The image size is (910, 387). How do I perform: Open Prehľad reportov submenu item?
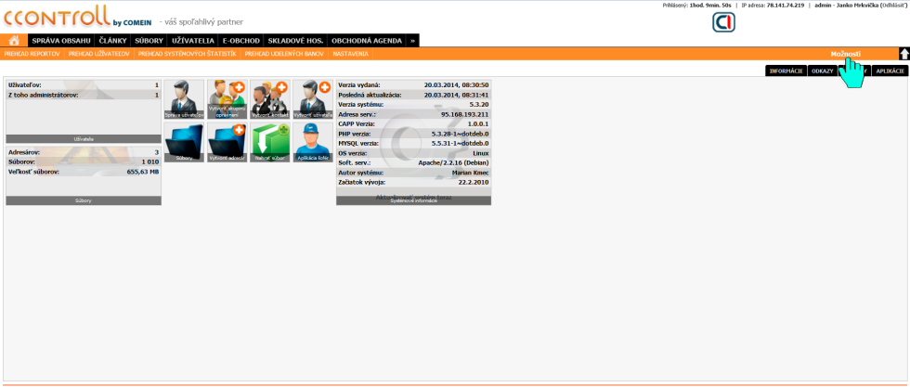coord(32,54)
